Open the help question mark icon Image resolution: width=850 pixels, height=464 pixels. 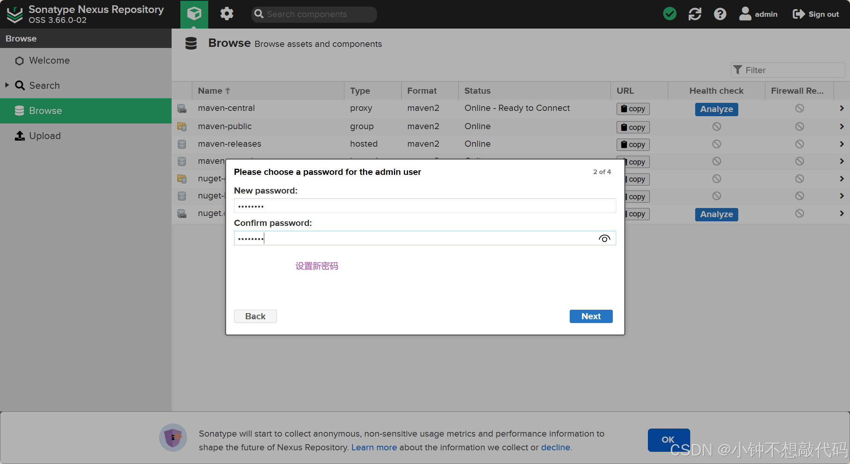coord(720,14)
